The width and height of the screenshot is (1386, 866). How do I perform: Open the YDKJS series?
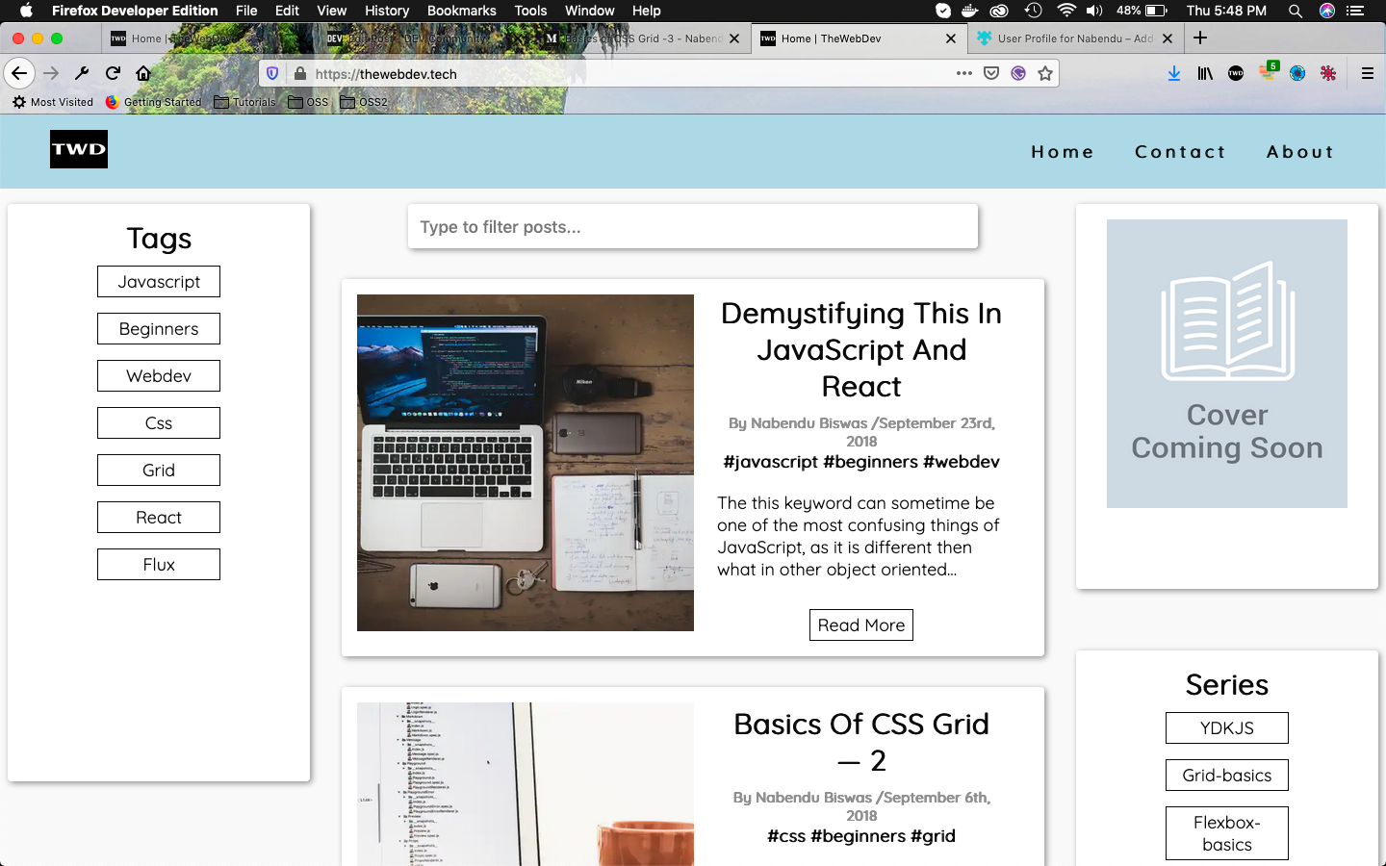coord(1227,728)
